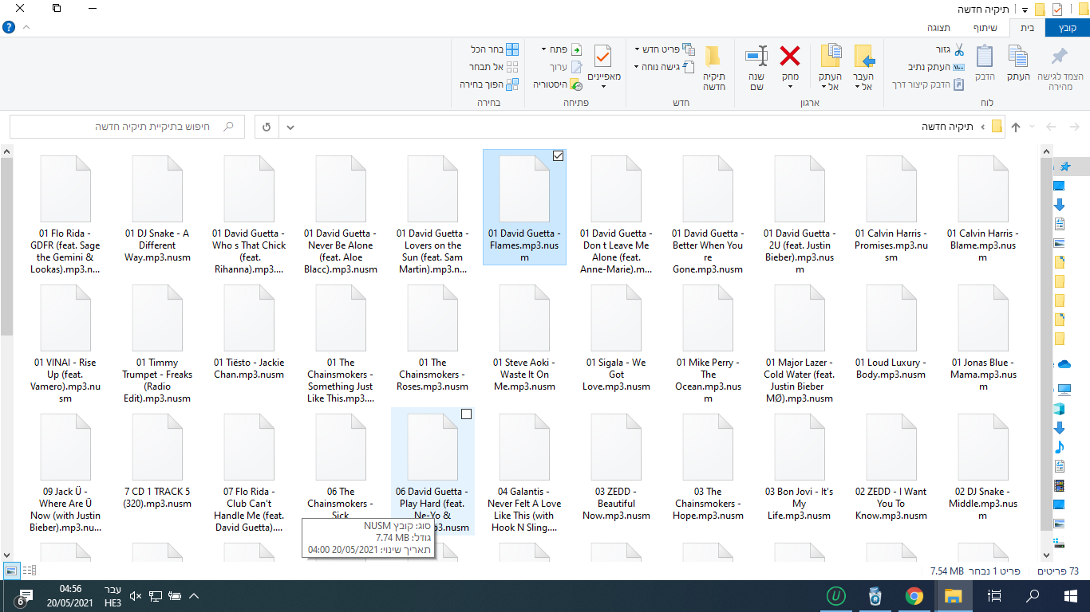Click Select all (בחר הכל)
The height and width of the screenshot is (612, 1090).
(496, 49)
